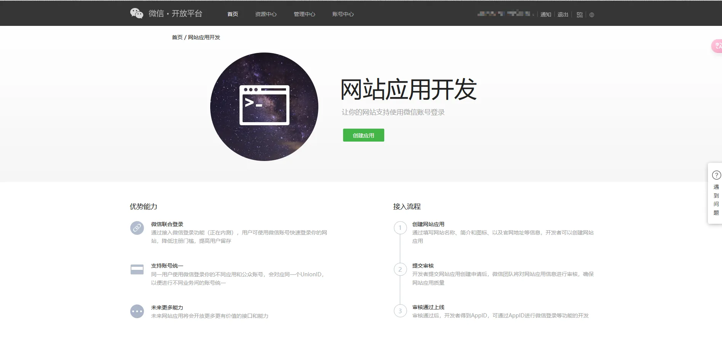Screen dimensions: 722x357
Task: Click step circle 2 beside 提交审核
Action: [400, 269]
